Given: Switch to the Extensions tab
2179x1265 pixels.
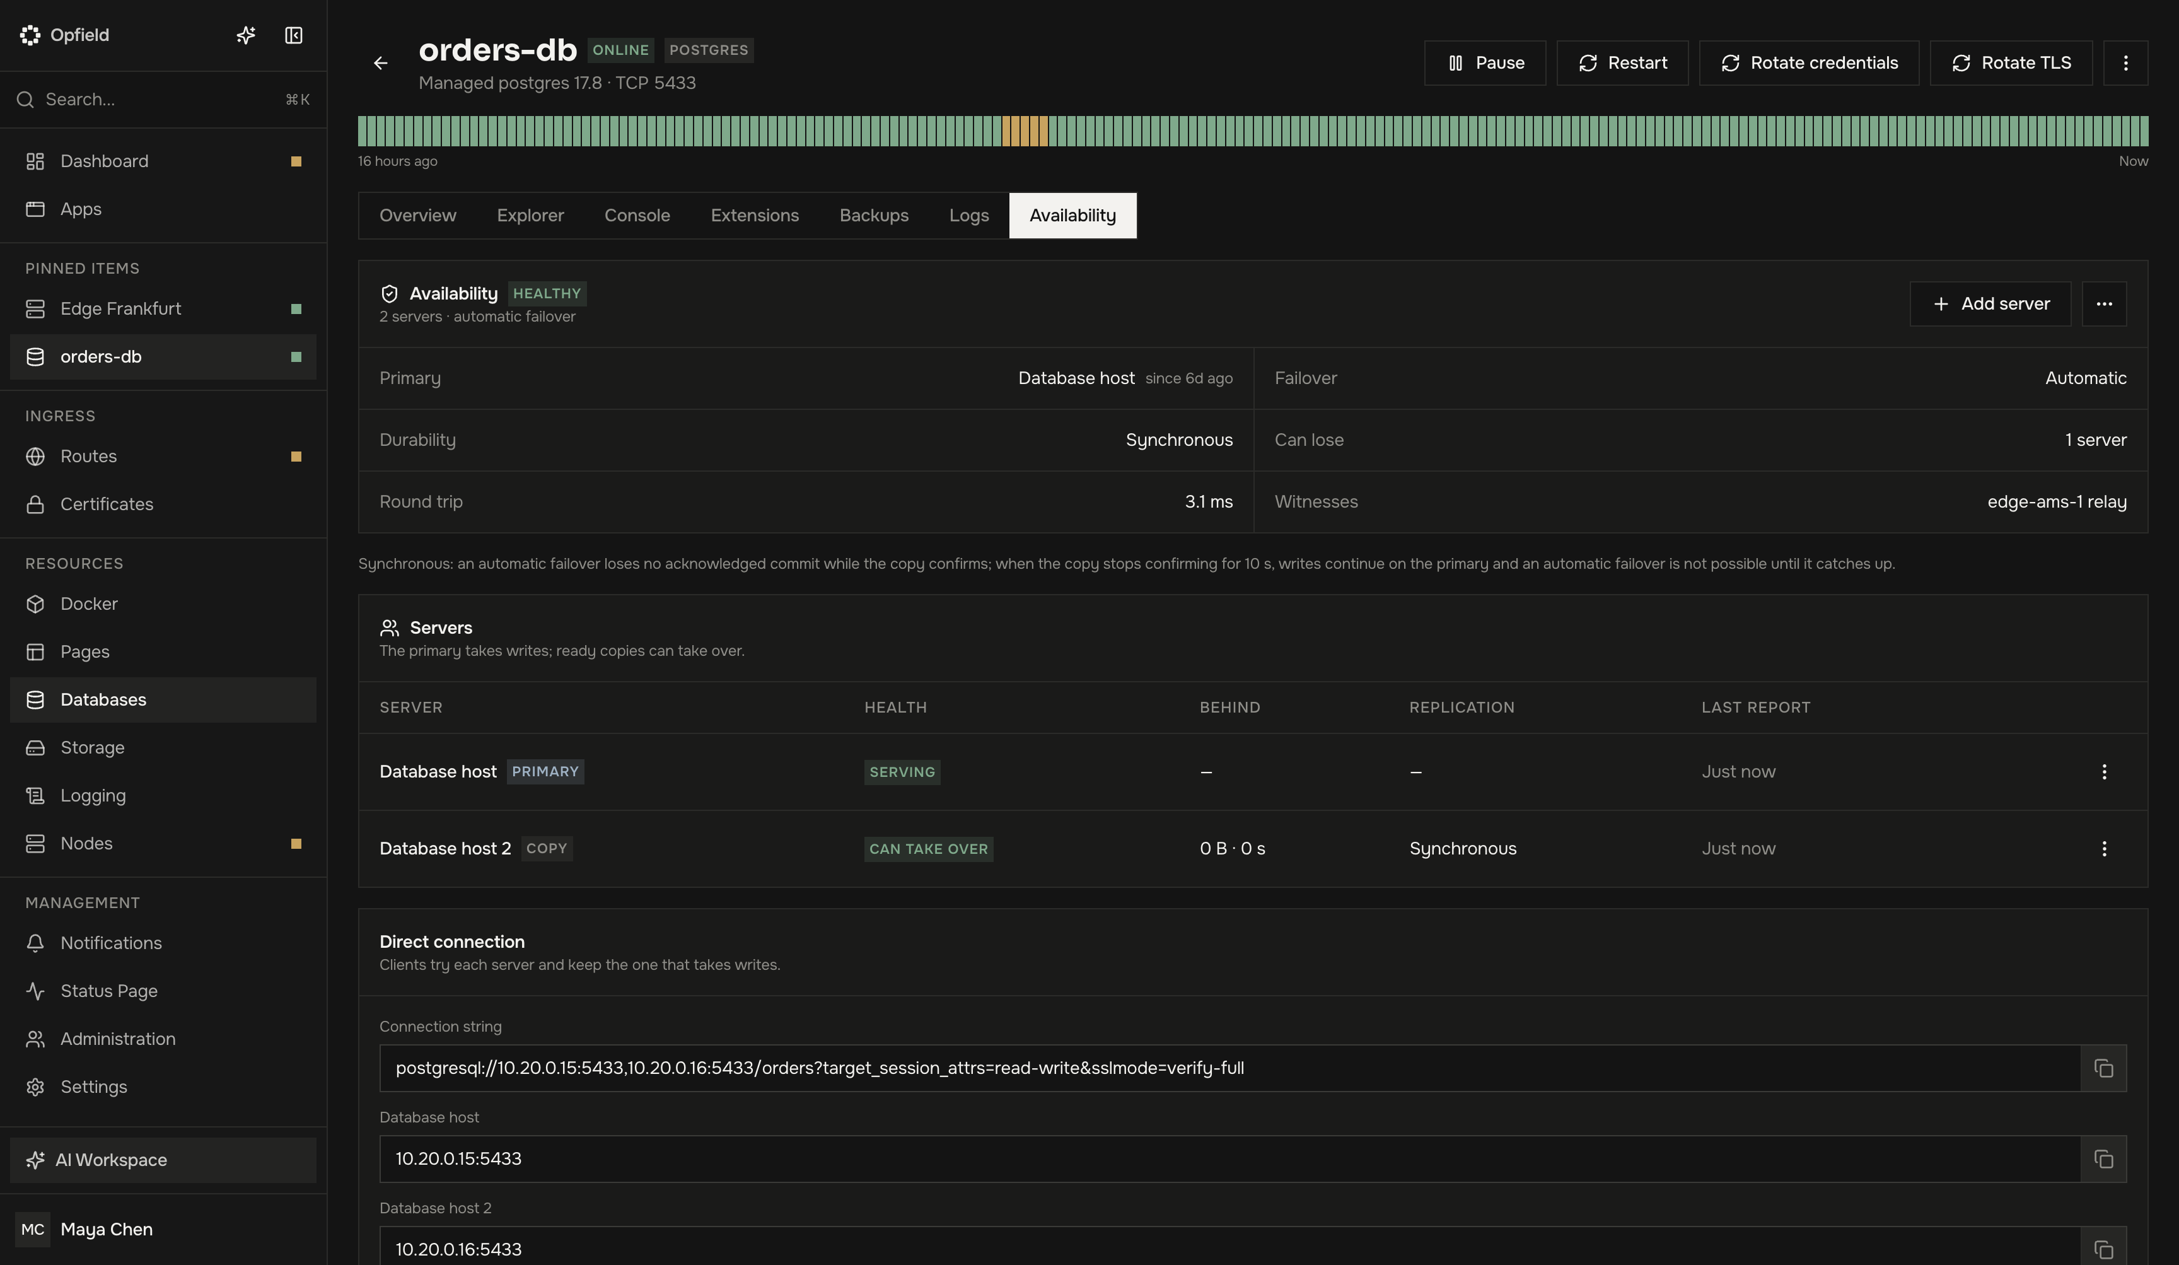Looking at the screenshot, I should (755, 215).
